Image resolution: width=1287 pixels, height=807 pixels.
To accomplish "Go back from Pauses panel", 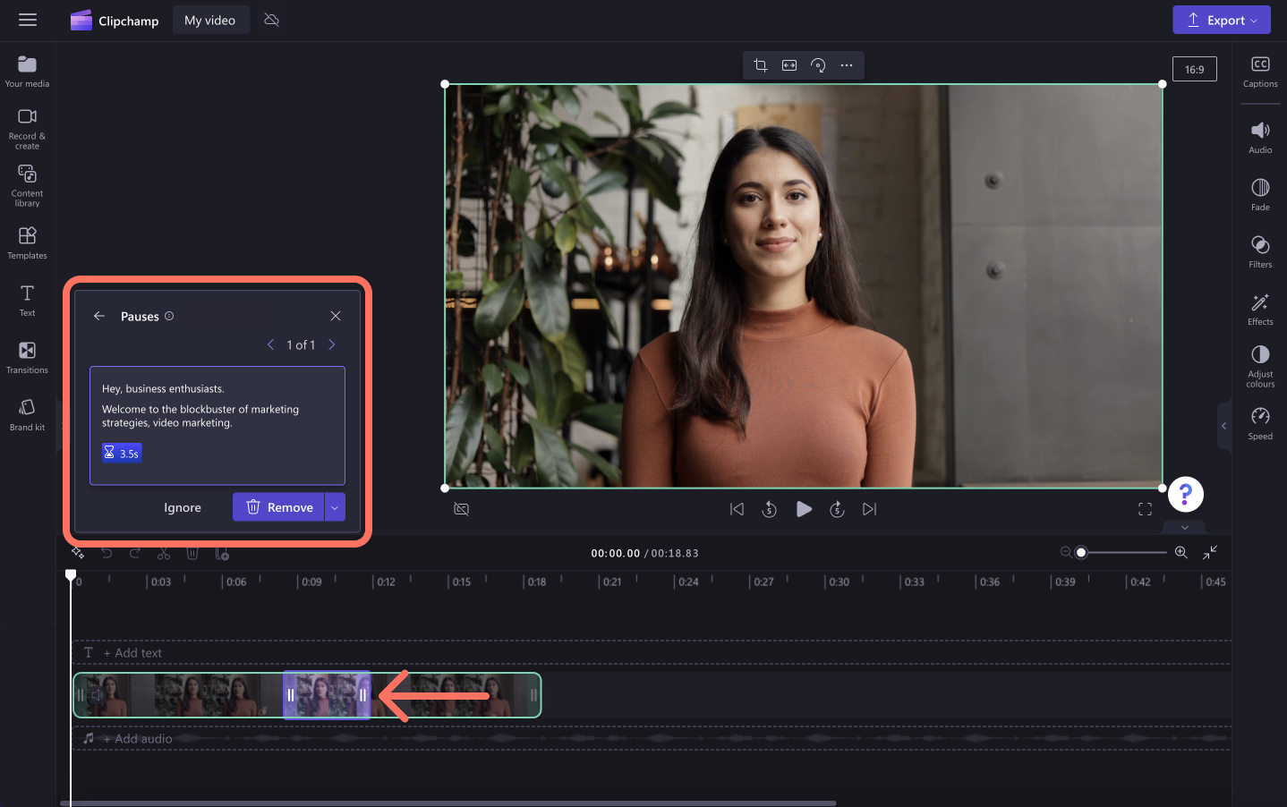I will [99, 316].
